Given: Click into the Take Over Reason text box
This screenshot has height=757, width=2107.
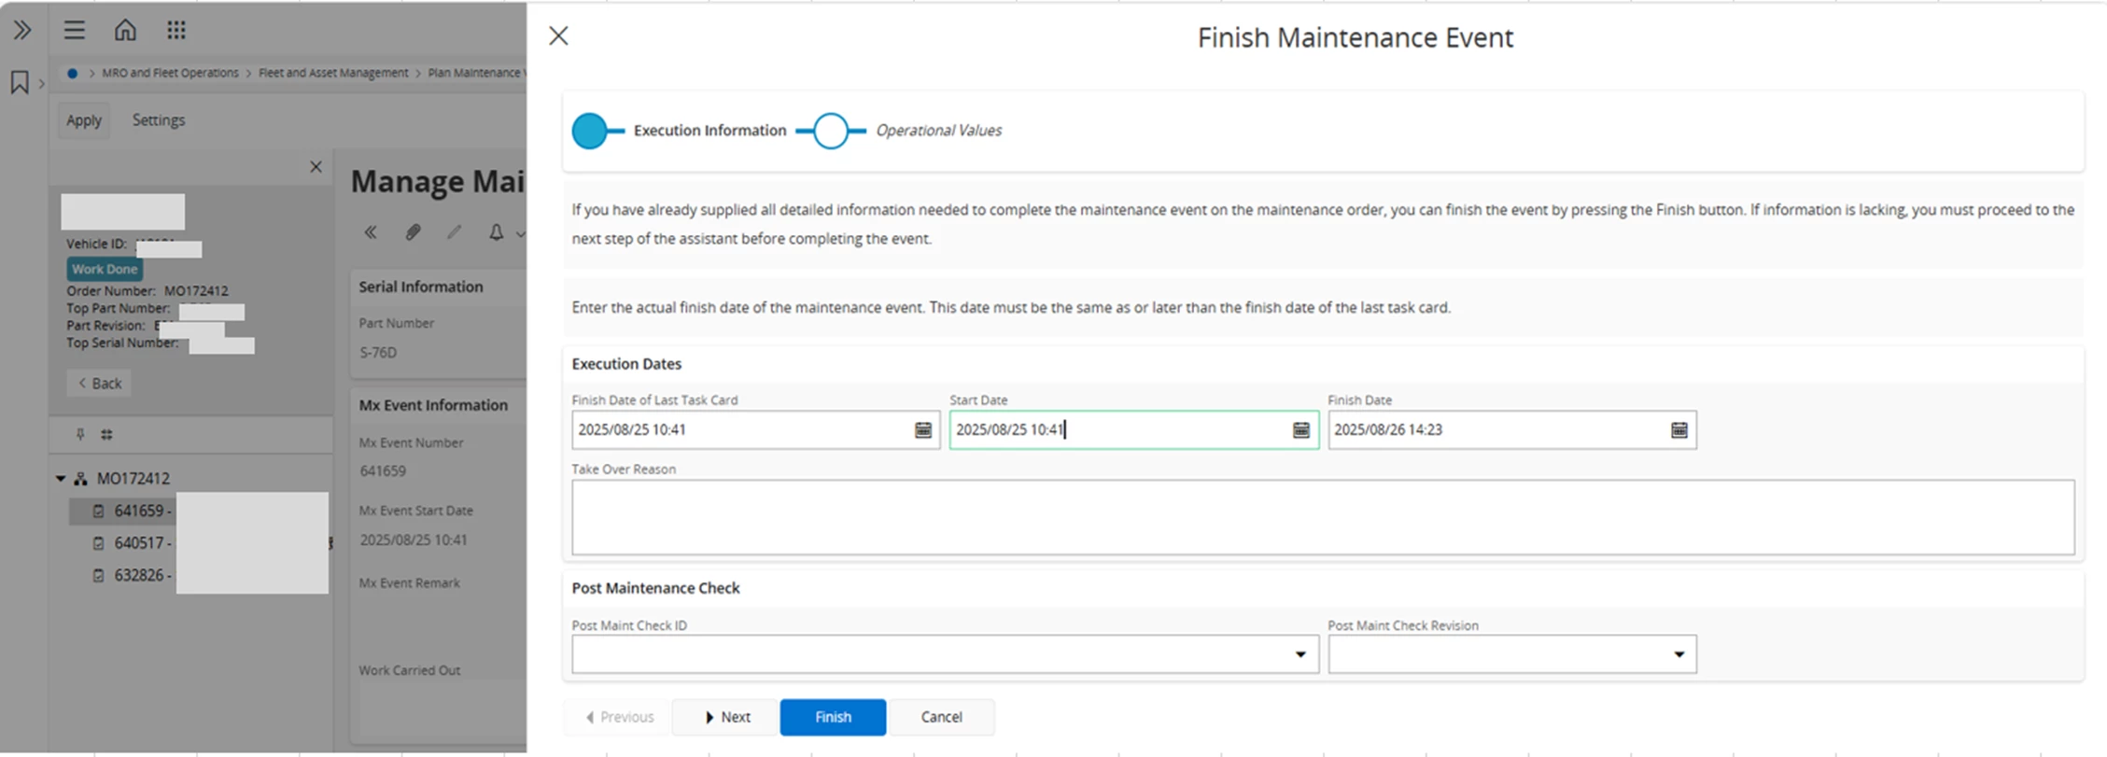Looking at the screenshot, I should point(1322,517).
